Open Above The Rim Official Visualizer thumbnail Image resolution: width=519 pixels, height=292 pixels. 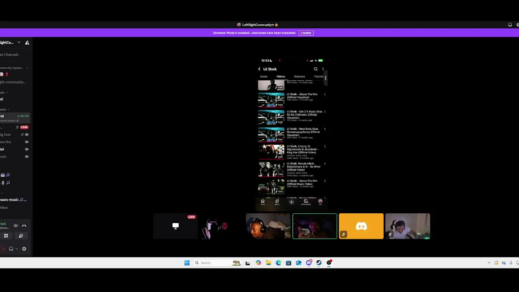click(x=271, y=100)
